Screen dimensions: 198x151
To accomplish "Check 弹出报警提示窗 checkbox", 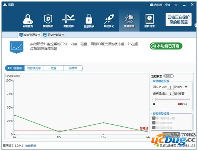I will tap(154, 118).
